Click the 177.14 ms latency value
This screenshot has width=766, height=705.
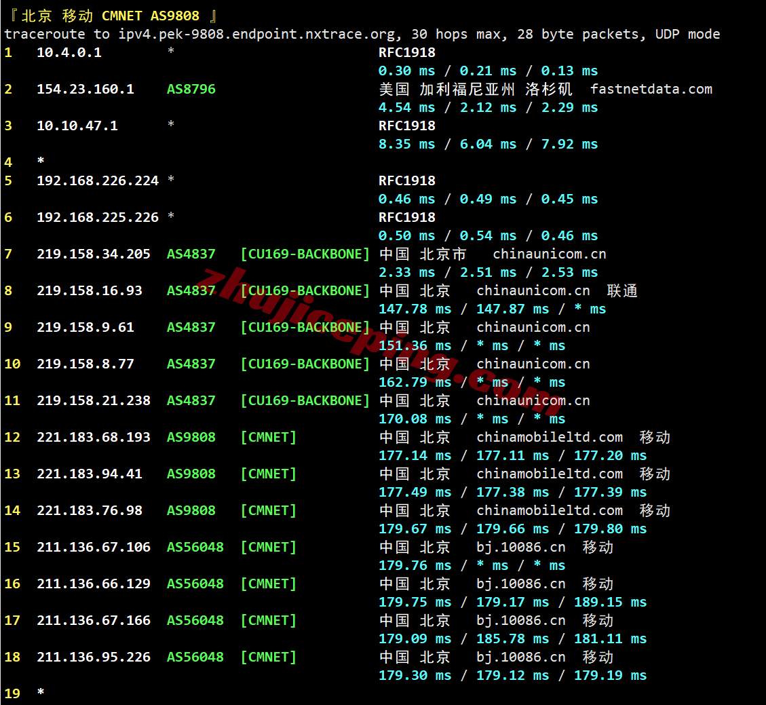coord(415,456)
